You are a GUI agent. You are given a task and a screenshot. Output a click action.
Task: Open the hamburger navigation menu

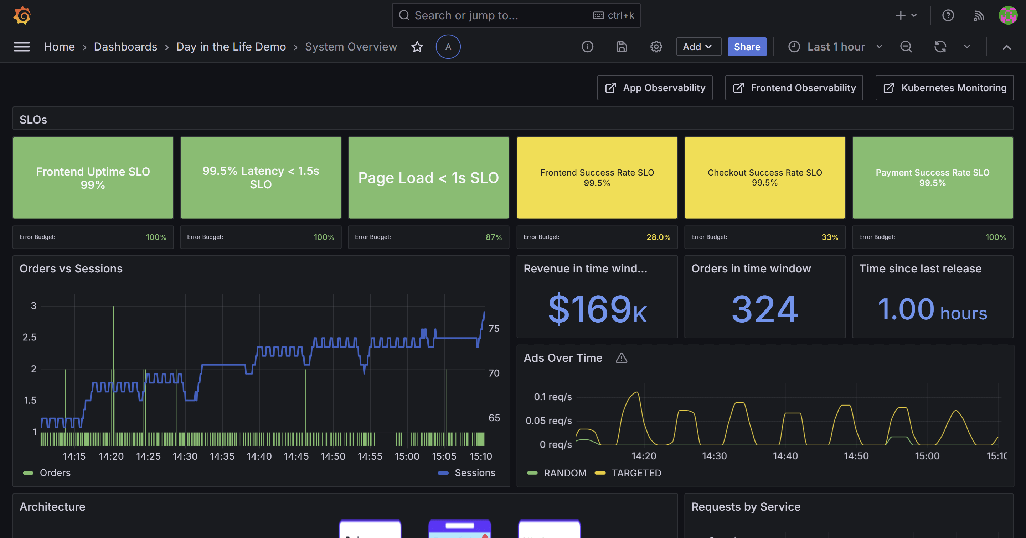click(x=22, y=47)
